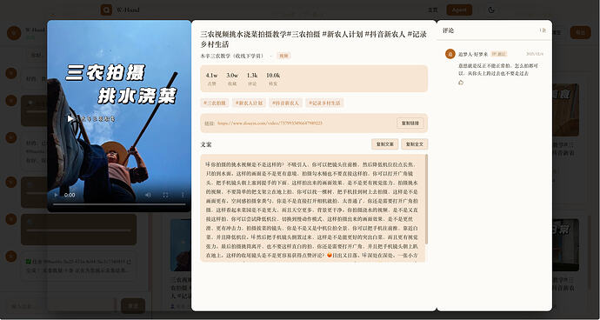The image size is (600, 320).
Task: Mute the video with the speaker icon
Action: [x=148, y=195]
